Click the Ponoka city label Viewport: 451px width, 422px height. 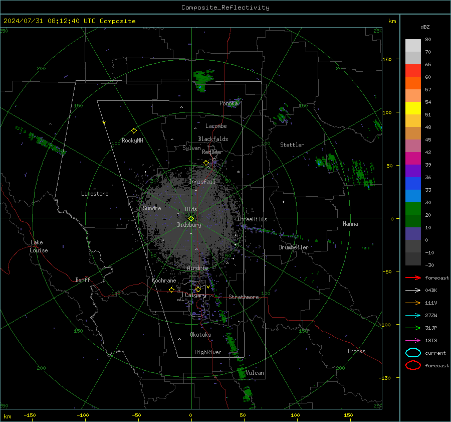tap(229, 103)
